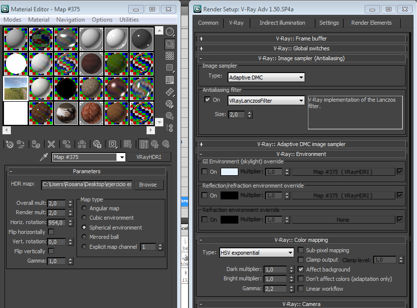
Task: Click Put Material to Scene icon
Action: [20, 145]
